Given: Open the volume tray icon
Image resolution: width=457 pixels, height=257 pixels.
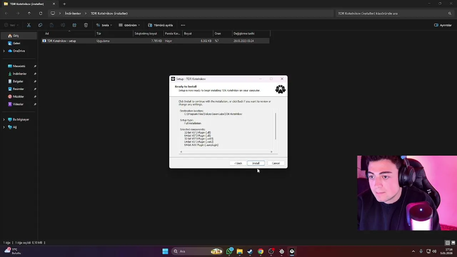Looking at the screenshot, I should click(x=435, y=251).
